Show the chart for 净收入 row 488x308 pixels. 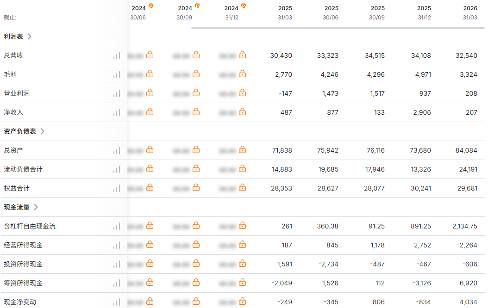pyautogui.click(x=117, y=113)
